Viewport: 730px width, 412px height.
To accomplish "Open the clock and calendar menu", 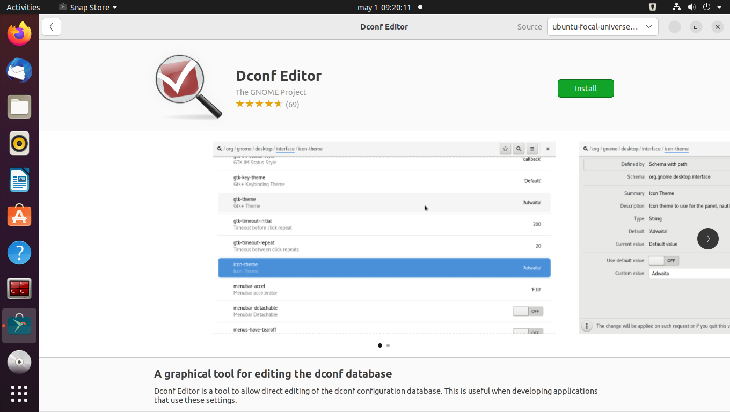I will pyautogui.click(x=384, y=7).
